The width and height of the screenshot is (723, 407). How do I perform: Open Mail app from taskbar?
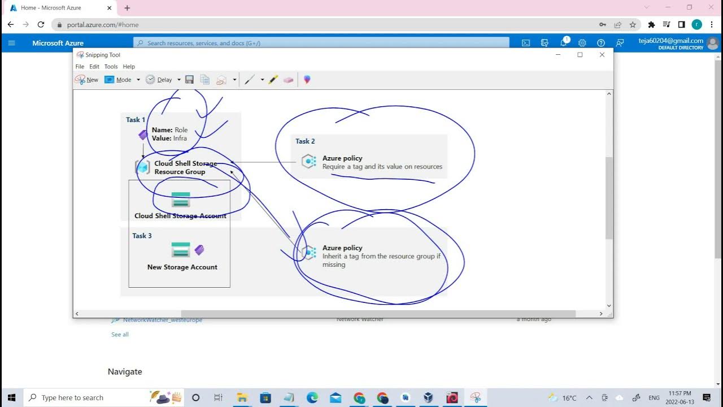point(336,397)
